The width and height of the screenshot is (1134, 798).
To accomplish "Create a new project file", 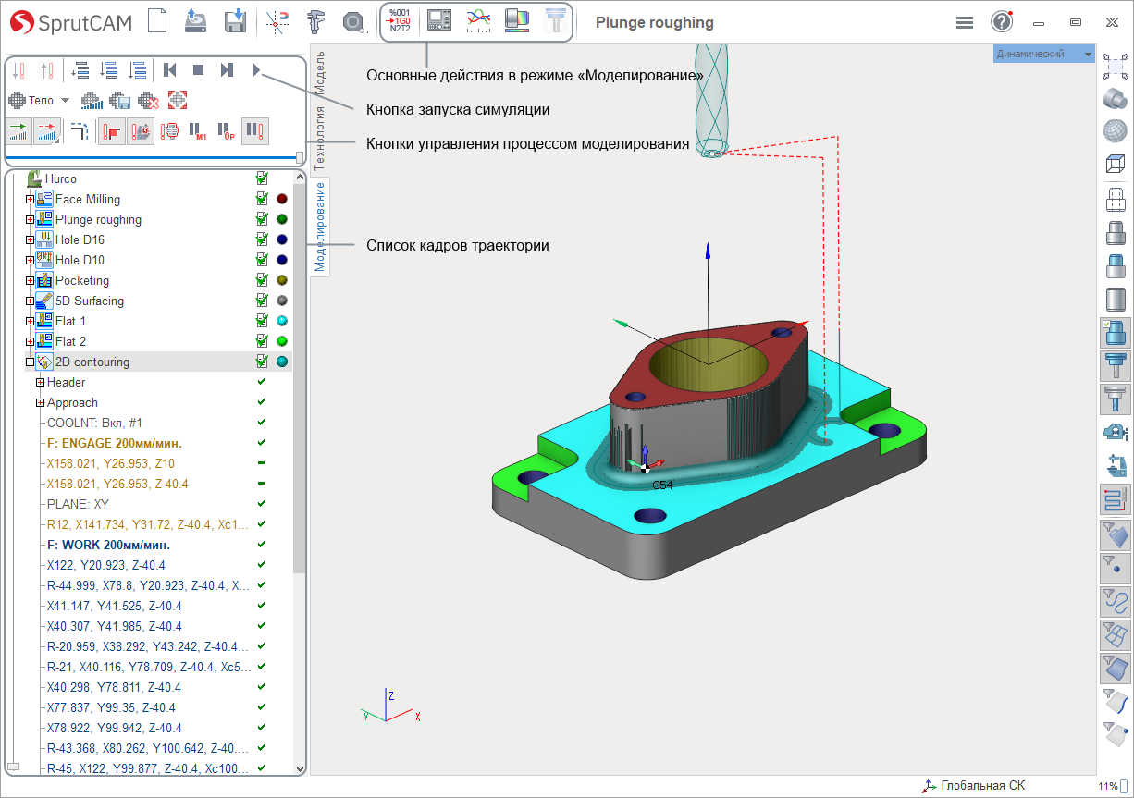I will [158, 21].
